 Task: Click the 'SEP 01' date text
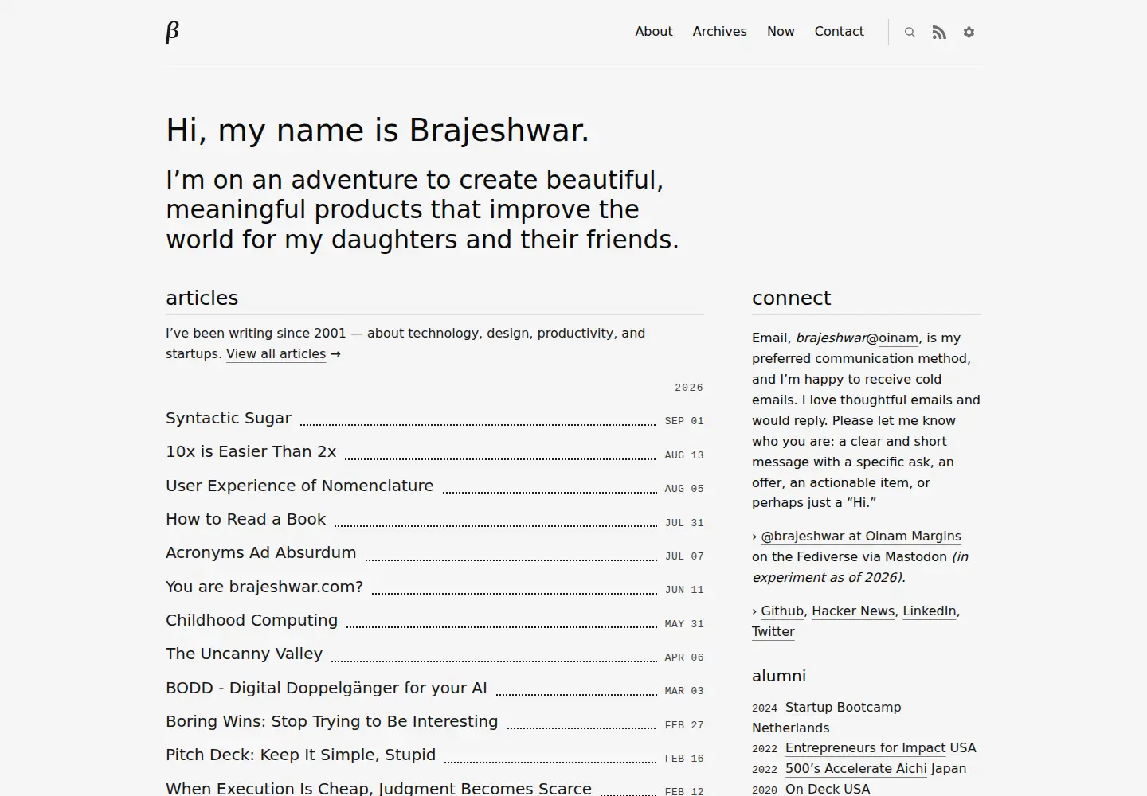coord(684,421)
